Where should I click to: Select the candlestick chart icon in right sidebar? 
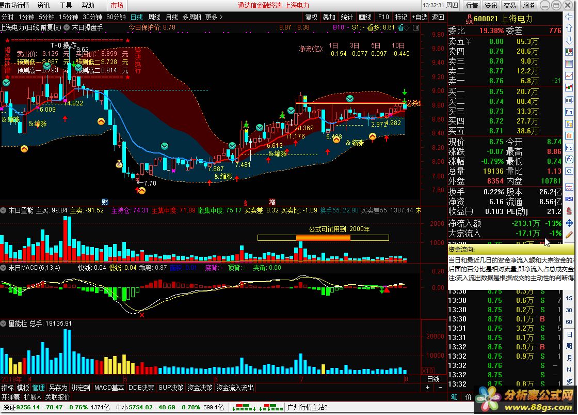[x=569, y=88]
